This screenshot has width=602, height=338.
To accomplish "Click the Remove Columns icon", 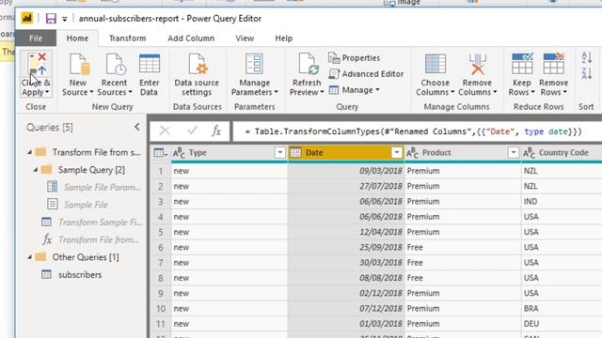I will [x=477, y=64].
